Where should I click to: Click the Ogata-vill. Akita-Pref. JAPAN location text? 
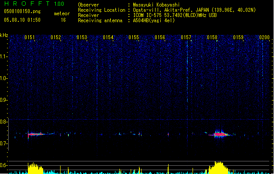pos(194,10)
